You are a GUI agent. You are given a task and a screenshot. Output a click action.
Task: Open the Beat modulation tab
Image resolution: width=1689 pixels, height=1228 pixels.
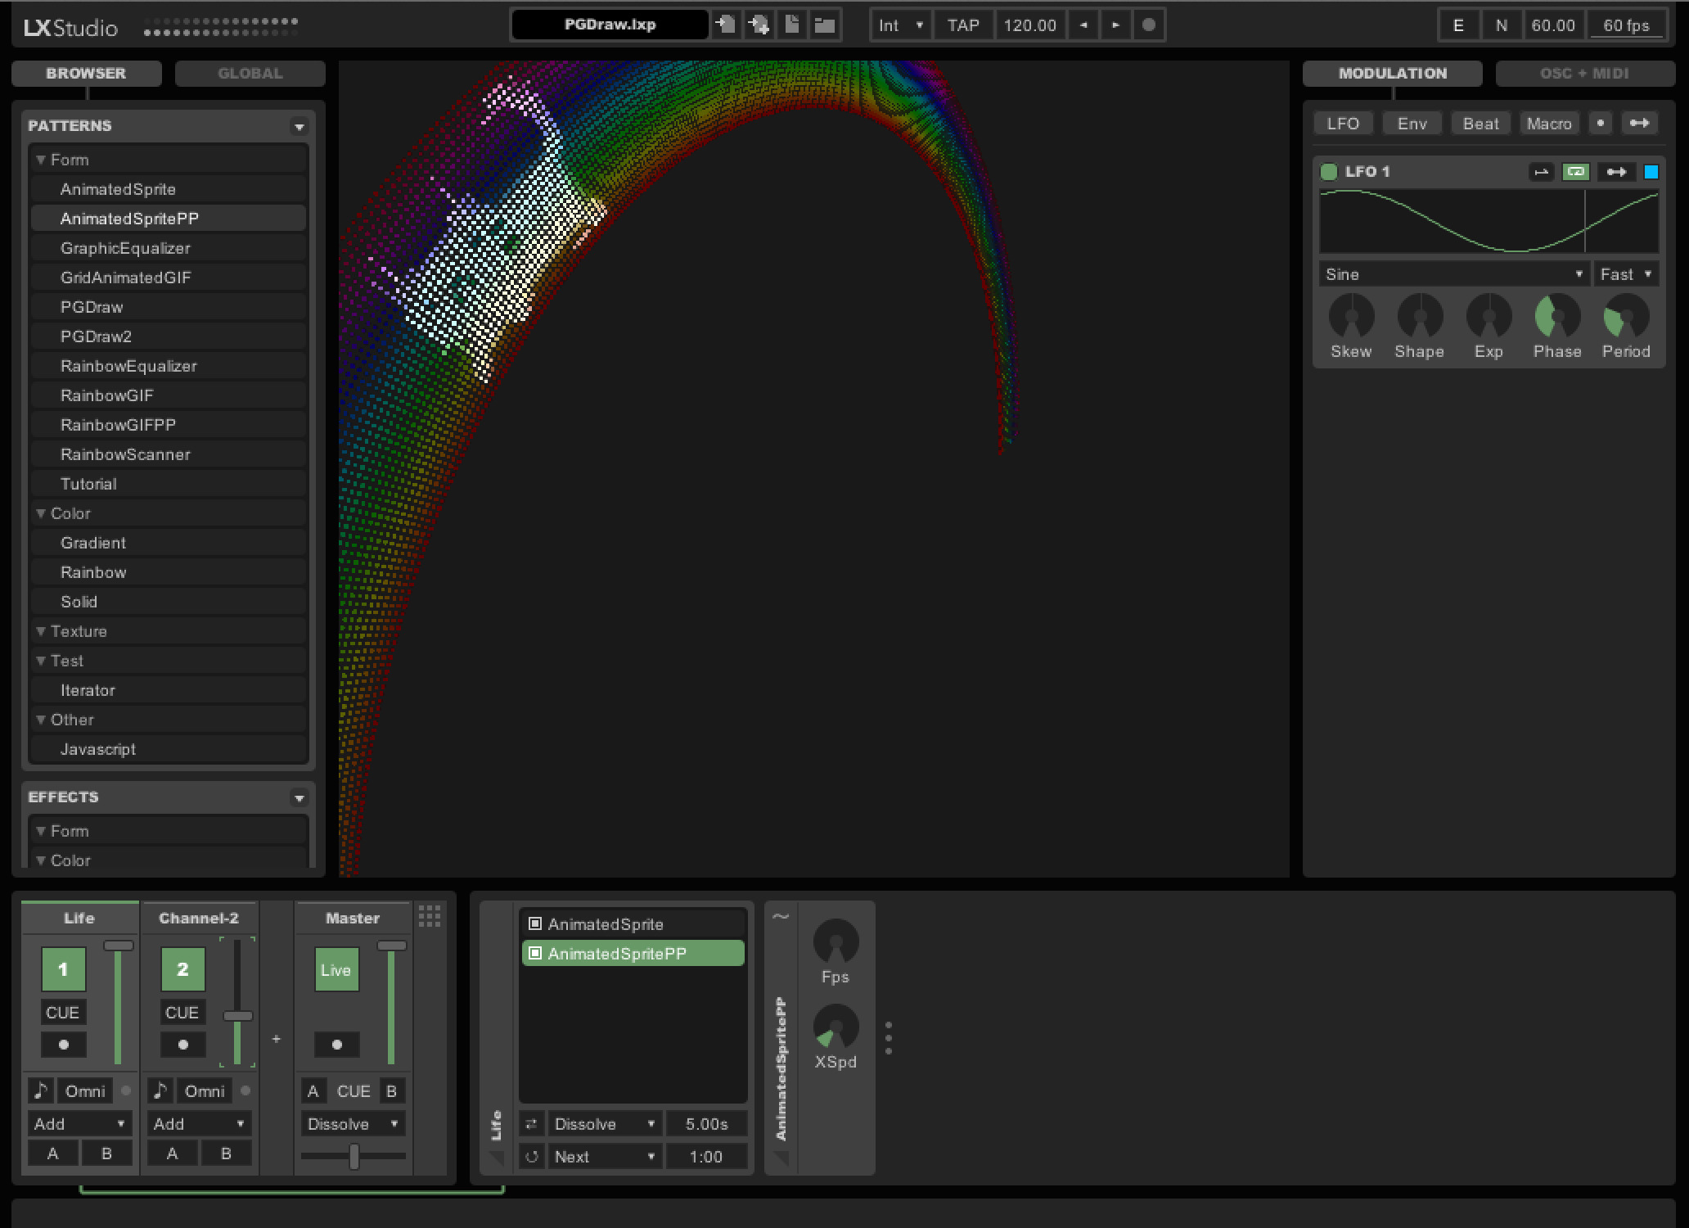pyautogui.click(x=1480, y=123)
